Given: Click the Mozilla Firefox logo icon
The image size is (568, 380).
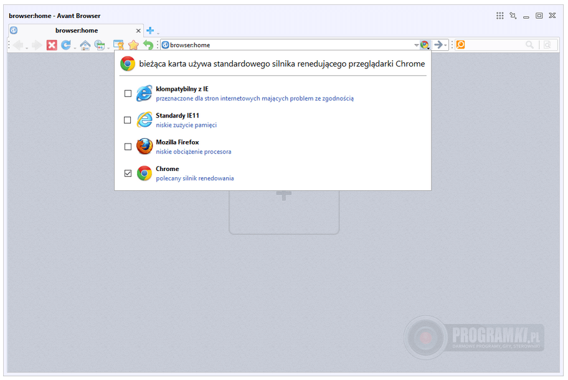Looking at the screenshot, I should tap(144, 147).
